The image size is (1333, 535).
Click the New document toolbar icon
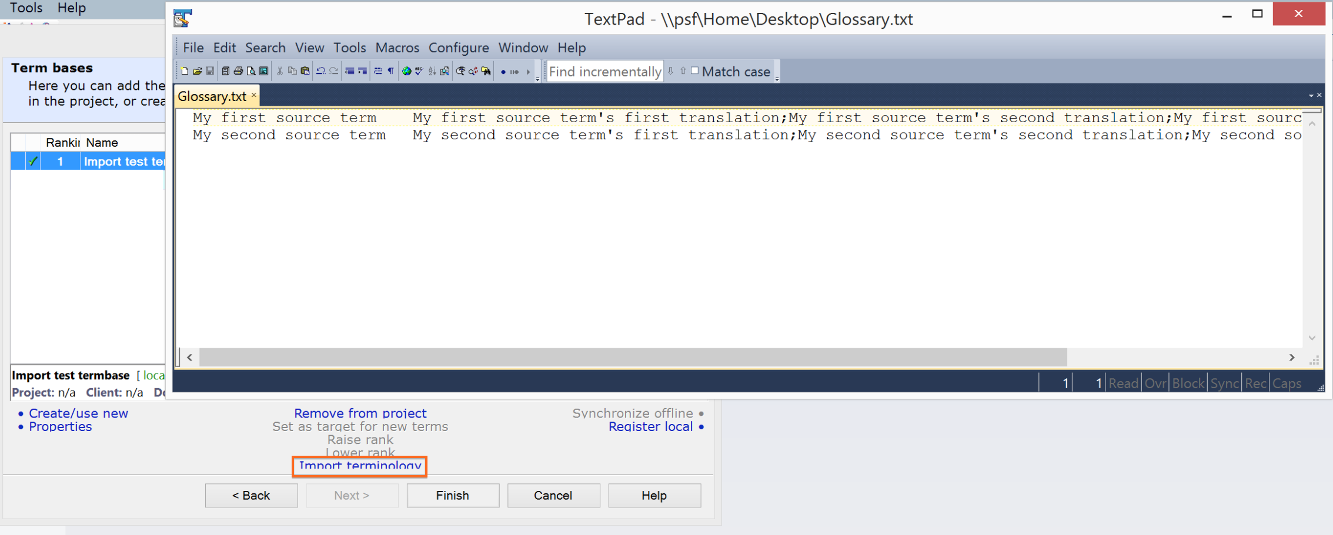[185, 71]
